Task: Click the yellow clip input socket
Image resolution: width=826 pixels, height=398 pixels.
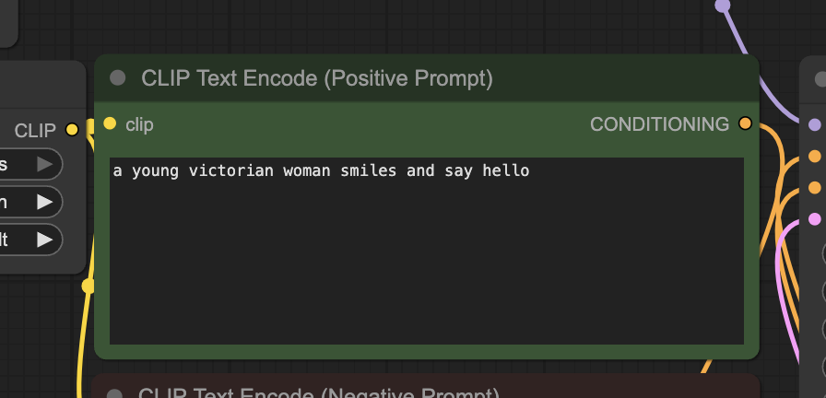Action: point(110,123)
